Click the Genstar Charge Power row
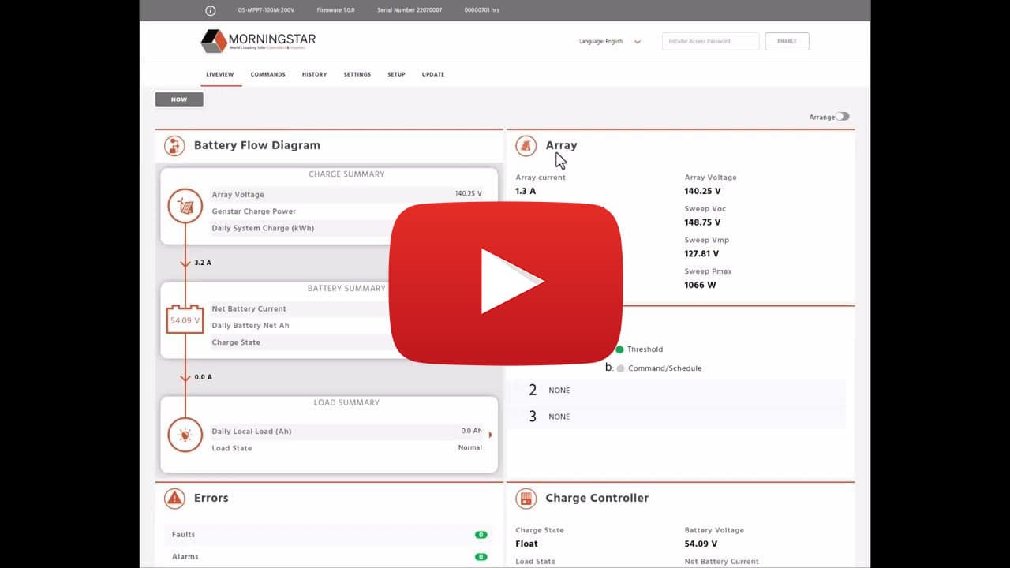The image size is (1010, 568). click(346, 211)
